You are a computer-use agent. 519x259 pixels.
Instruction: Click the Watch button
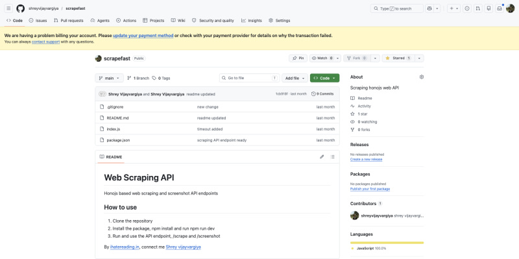(322, 58)
